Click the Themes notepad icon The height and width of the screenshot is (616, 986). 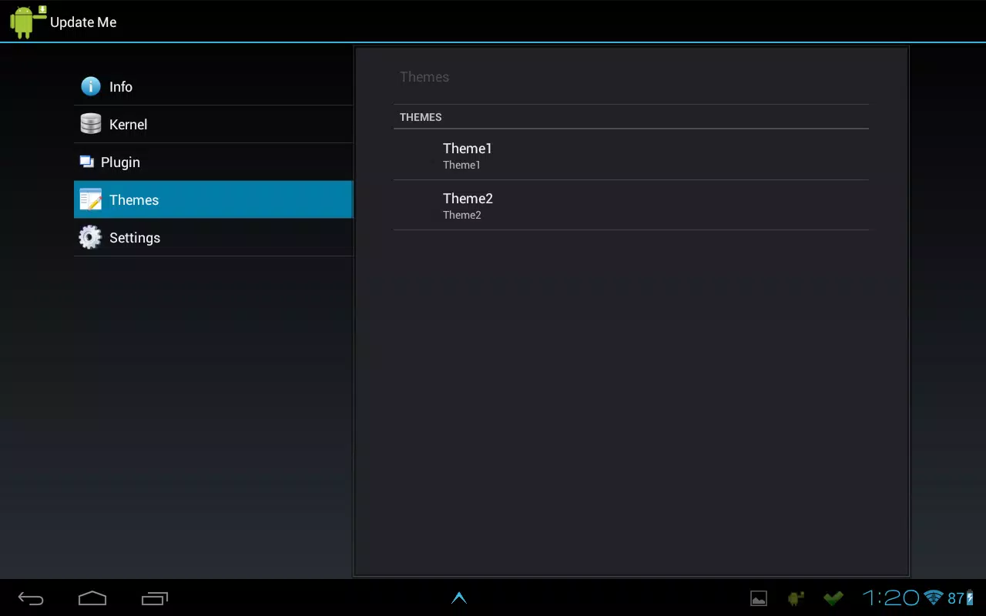point(91,199)
